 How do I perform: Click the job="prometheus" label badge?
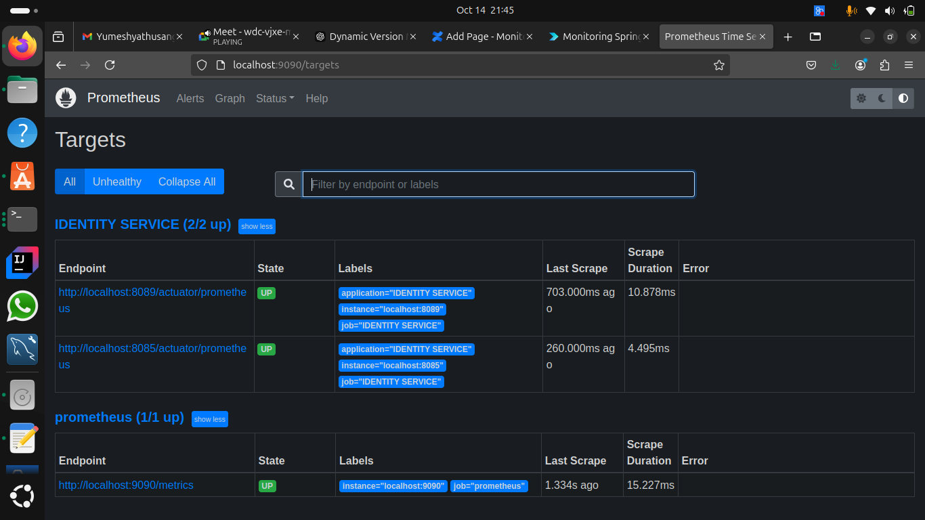pos(489,486)
